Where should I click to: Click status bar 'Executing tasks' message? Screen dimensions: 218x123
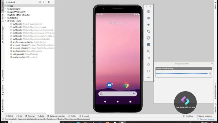point(47,119)
